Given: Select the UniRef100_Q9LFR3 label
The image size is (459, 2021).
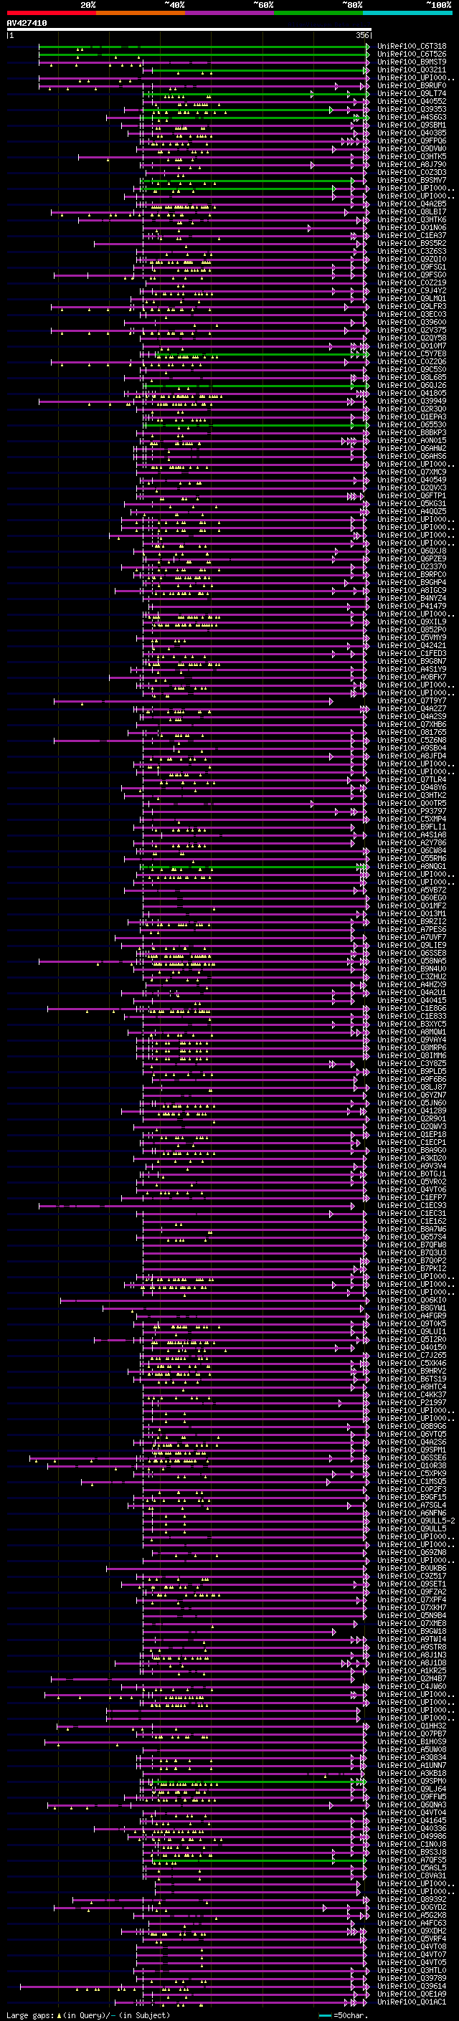Looking at the screenshot, I should click(412, 306).
